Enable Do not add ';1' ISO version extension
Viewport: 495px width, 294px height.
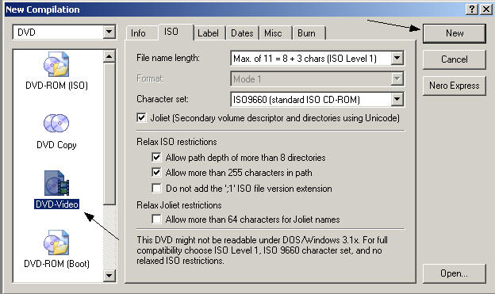tap(156, 188)
